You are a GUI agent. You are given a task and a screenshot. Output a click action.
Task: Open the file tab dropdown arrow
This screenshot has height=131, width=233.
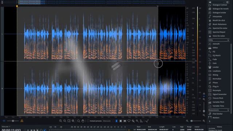(10, 127)
